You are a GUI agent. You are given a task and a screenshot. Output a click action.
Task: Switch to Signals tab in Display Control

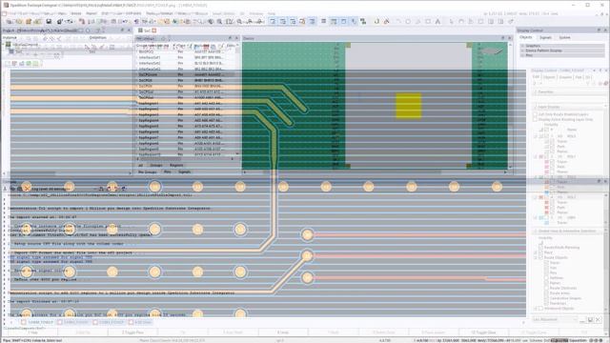[545, 37]
